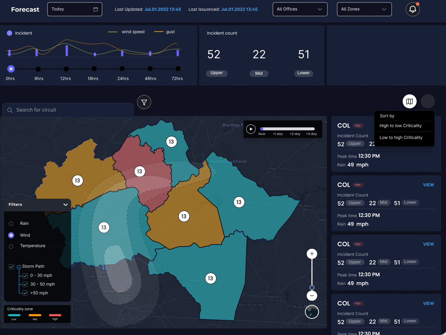
Task: Click the gust legend line
Action: tap(159, 32)
